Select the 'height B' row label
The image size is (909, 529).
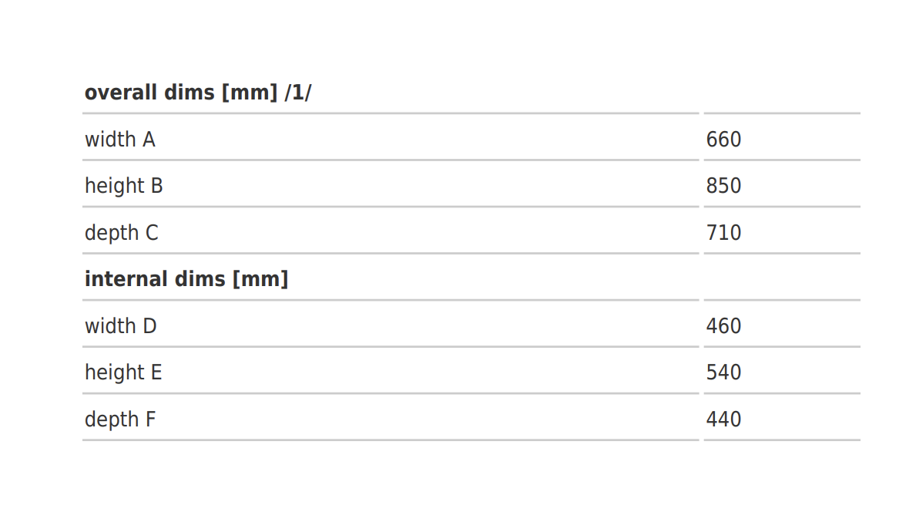[123, 187]
